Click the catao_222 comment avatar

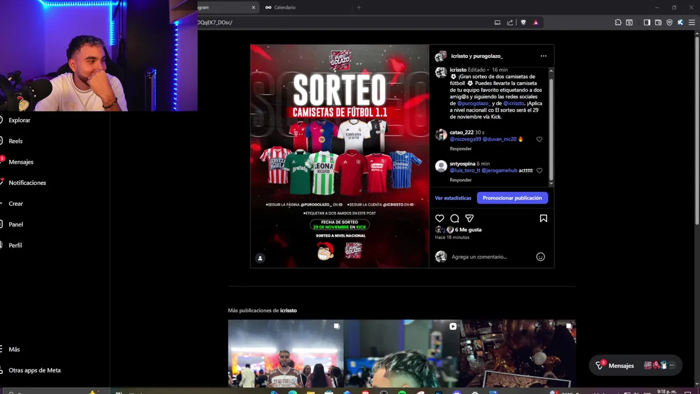(441, 135)
